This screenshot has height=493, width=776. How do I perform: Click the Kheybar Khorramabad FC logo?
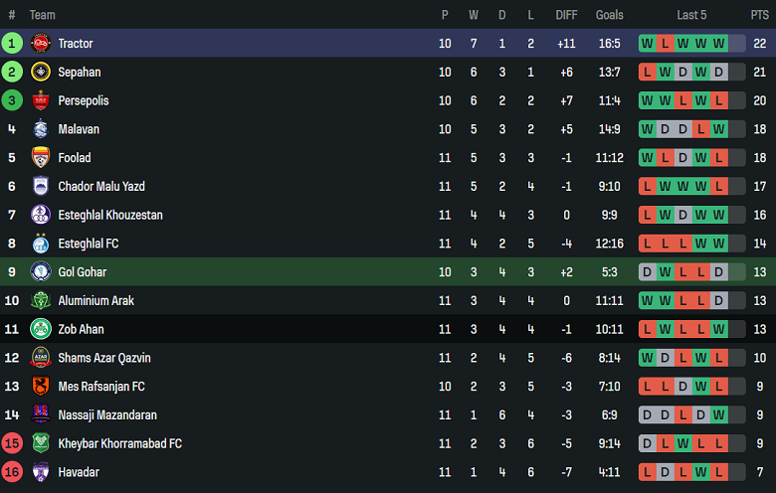(41, 443)
